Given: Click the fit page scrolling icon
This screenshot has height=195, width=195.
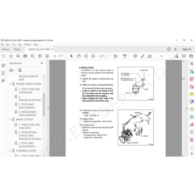Looking at the screenshot, I should pyautogui.click(x=115, y=56).
